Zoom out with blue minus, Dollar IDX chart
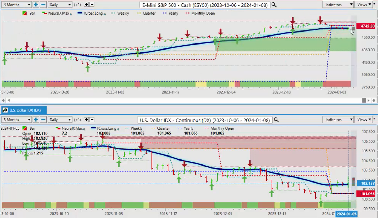 43,120
